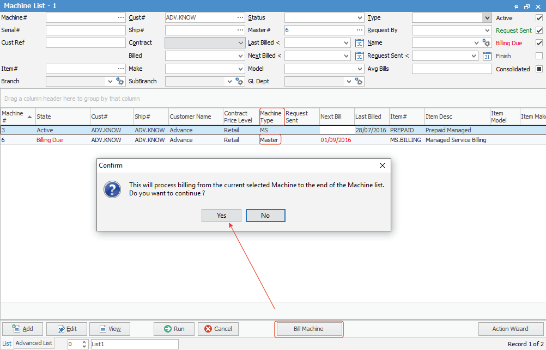Click the GL Dept gear icon
Viewport: 546px width, 350px height.
coord(359,81)
